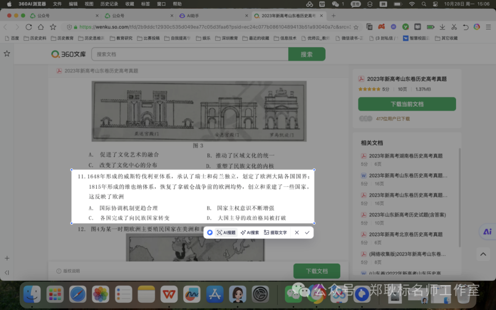Confirm the screenshot selection with the checkmark
This screenshot has height=310, width=496.
307,232
